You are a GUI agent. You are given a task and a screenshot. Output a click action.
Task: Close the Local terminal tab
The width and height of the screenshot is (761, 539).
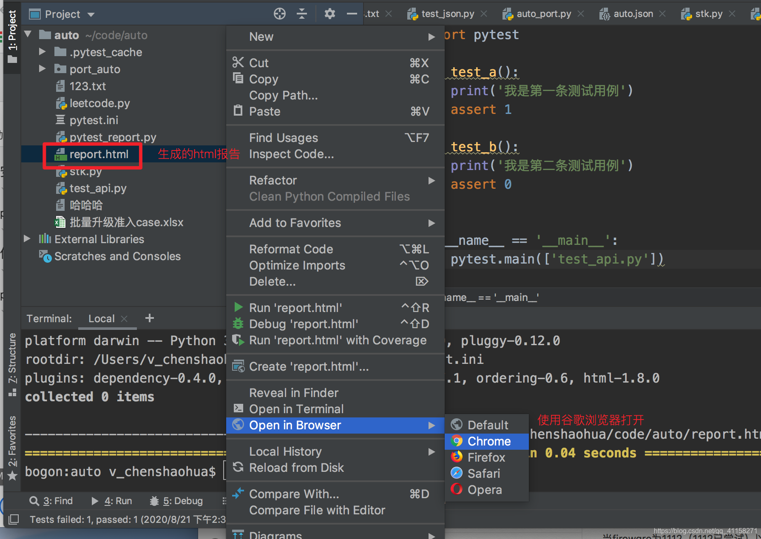pyautogui.click(x=124, y=318)
